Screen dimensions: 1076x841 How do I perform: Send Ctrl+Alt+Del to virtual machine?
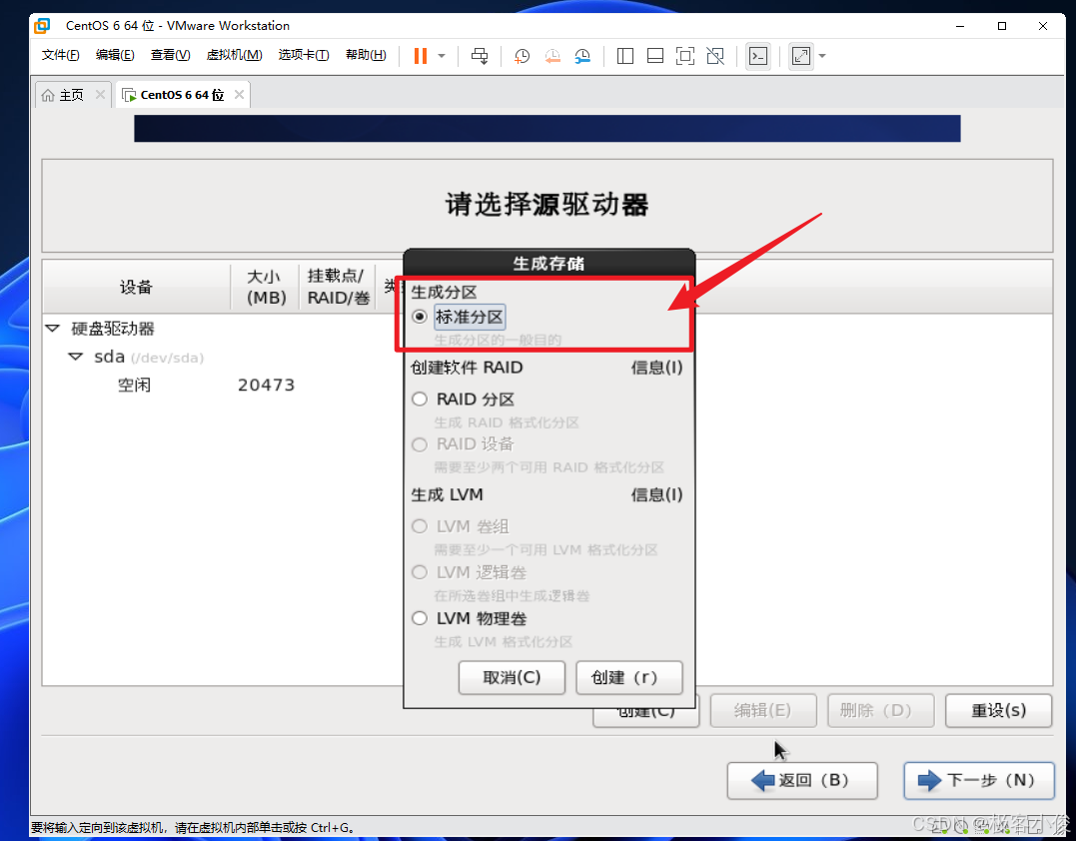coord(480,56)
